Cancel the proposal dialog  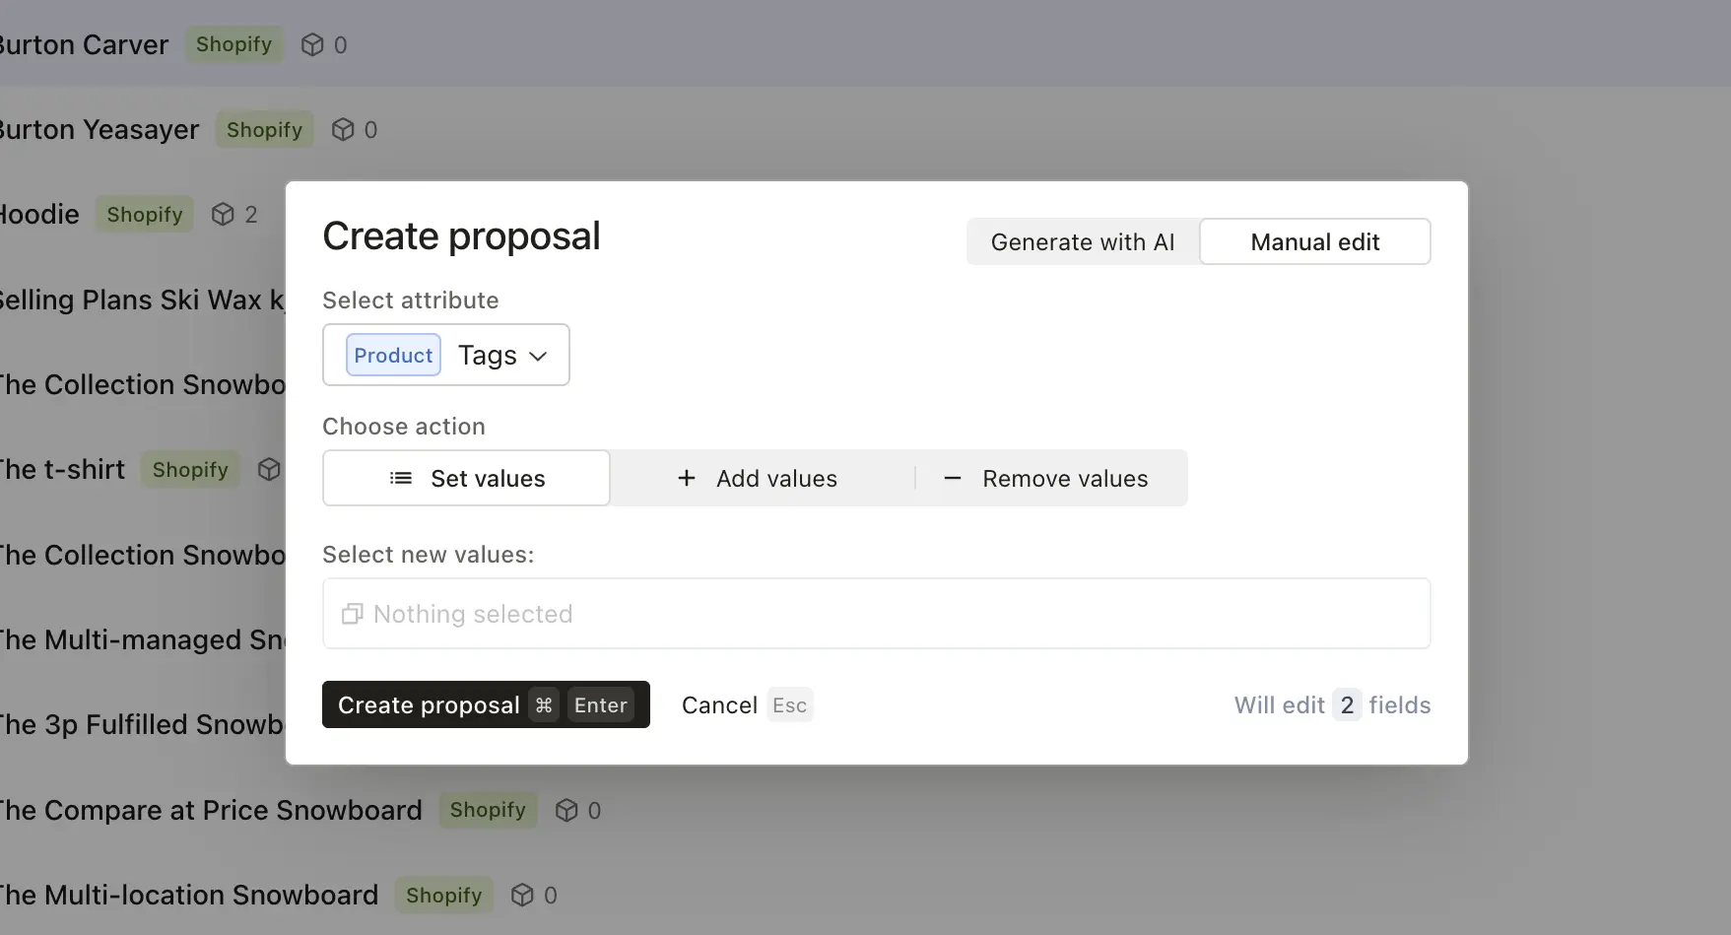[x=718, y=704]
